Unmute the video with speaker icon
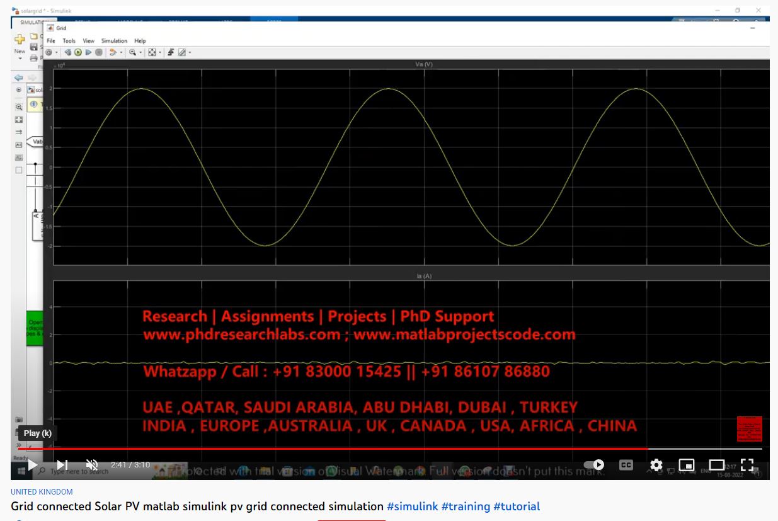The height and width of the screenshot is (521, 778). click(92, 465)
